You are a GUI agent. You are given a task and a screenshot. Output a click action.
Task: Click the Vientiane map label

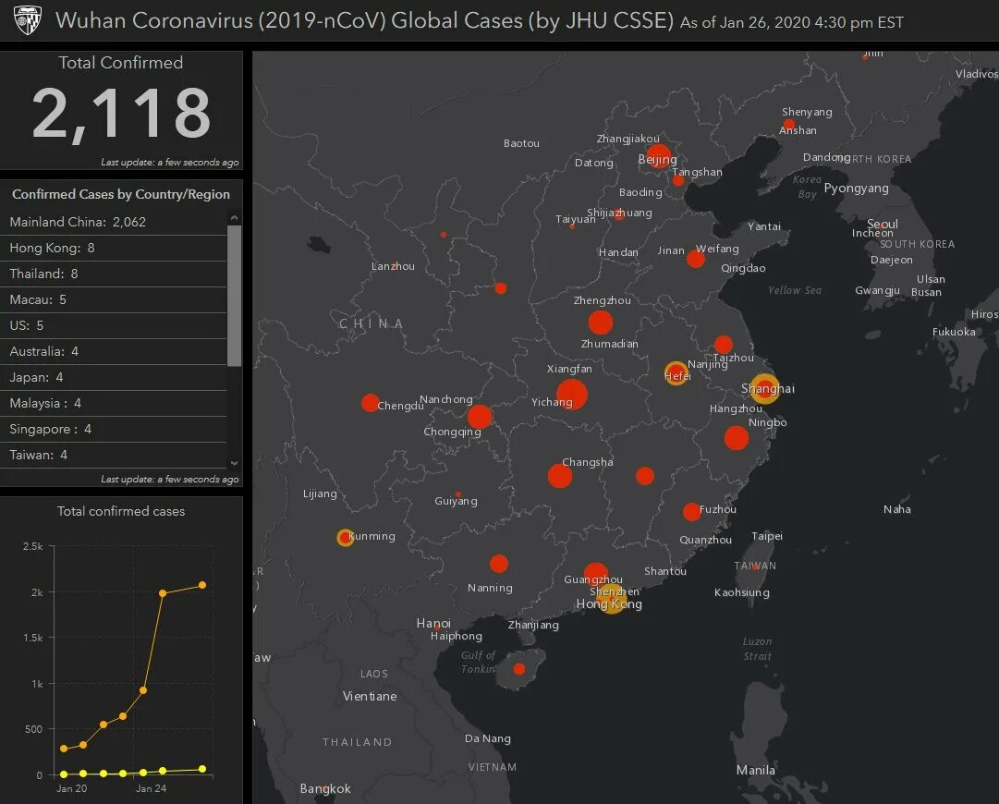[x=370, y=696]
